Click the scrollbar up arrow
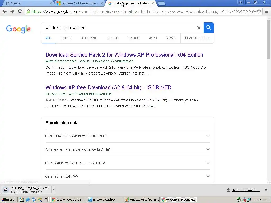271x203 pixels. tap(269, 18)
